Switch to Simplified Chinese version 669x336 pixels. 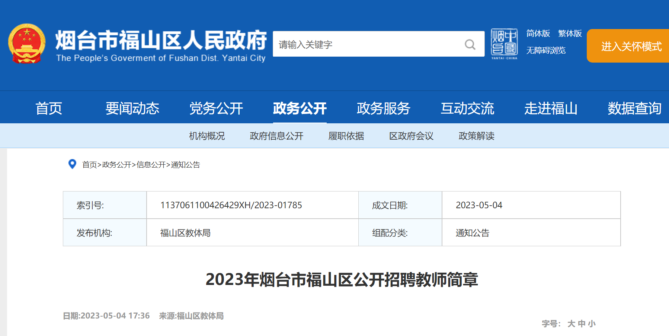[538, 34]
